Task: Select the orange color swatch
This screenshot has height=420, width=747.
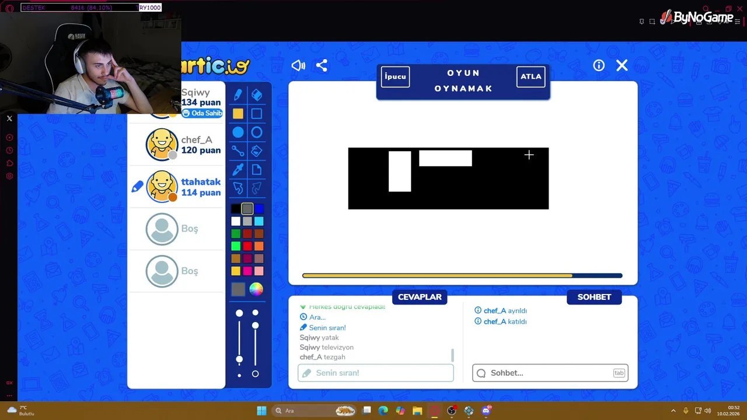Action: [259, 246]
